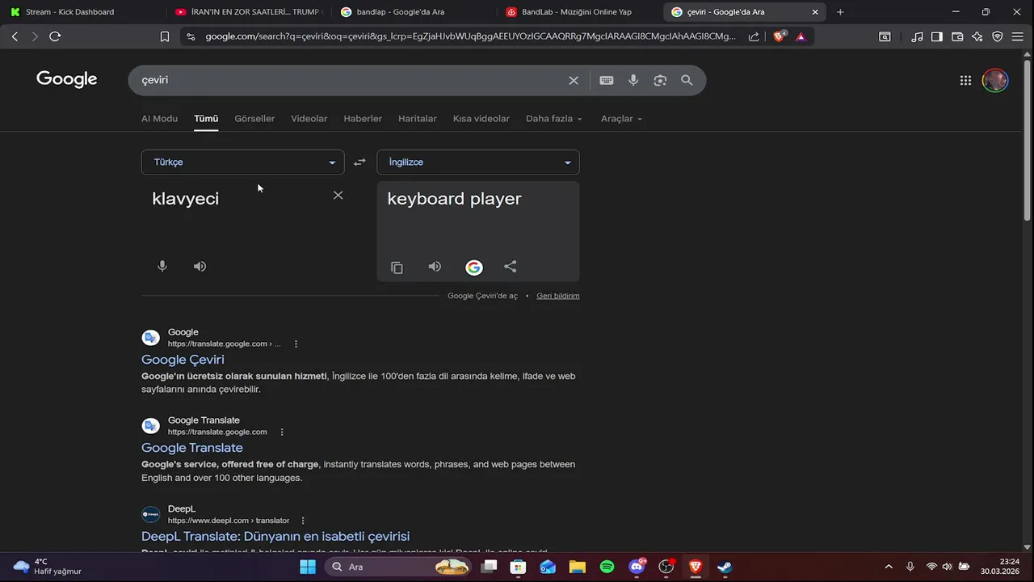The image size is (1034, 582).
Task: Open Brave playlist music note icon
Action: point(917,36)
